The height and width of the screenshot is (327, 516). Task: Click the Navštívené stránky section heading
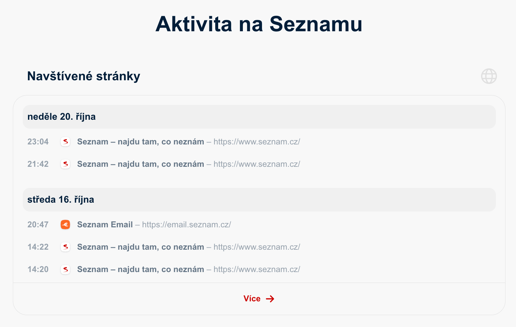84,76
